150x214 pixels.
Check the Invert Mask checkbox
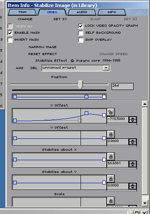[10, 40]
